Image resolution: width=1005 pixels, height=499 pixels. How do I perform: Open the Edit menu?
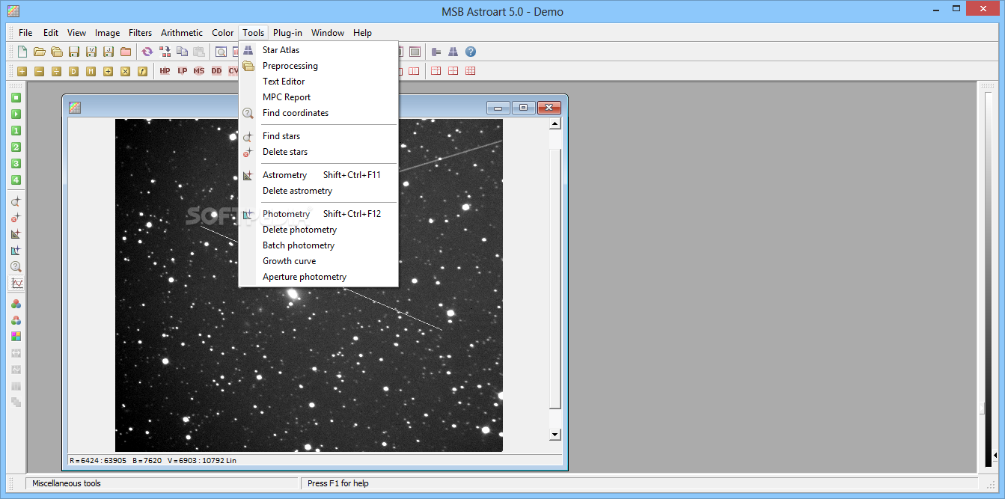click(51, 33)
